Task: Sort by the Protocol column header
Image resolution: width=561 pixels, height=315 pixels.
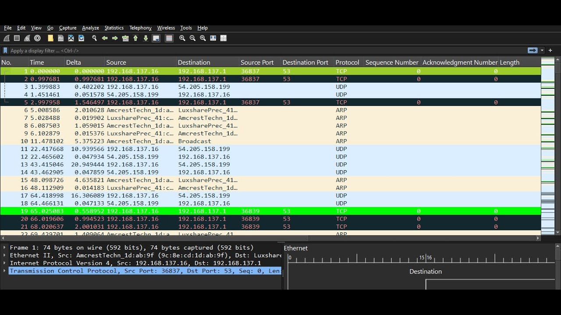Action: [348, 63]
